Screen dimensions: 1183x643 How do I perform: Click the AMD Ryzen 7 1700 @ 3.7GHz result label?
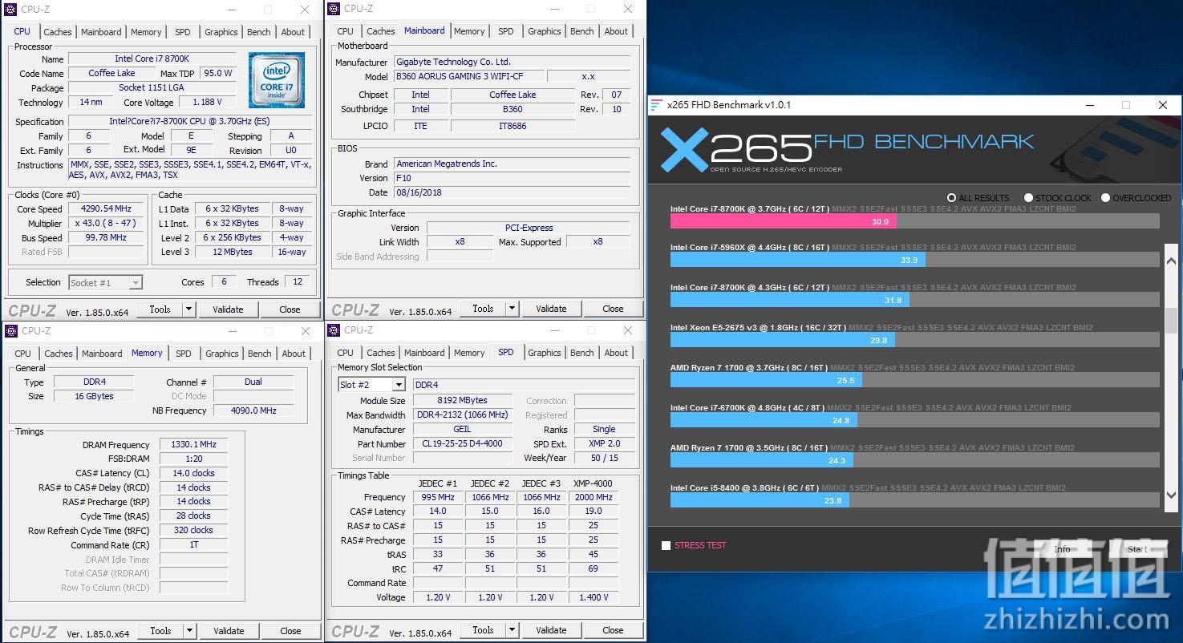point(749,367)
